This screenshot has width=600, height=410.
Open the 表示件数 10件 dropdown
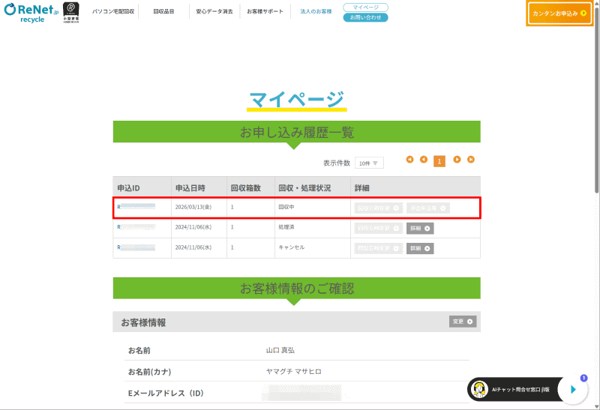click(x=369, y=163)
